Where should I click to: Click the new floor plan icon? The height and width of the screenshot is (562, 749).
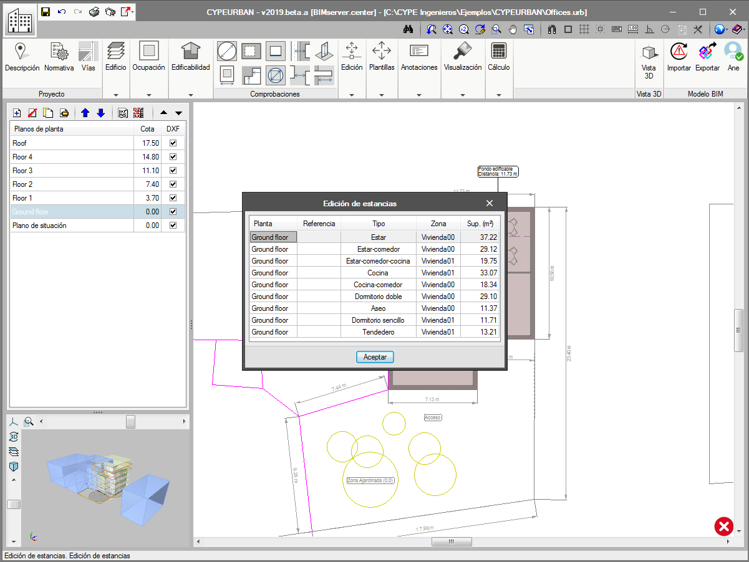click(x=17, y=113)
